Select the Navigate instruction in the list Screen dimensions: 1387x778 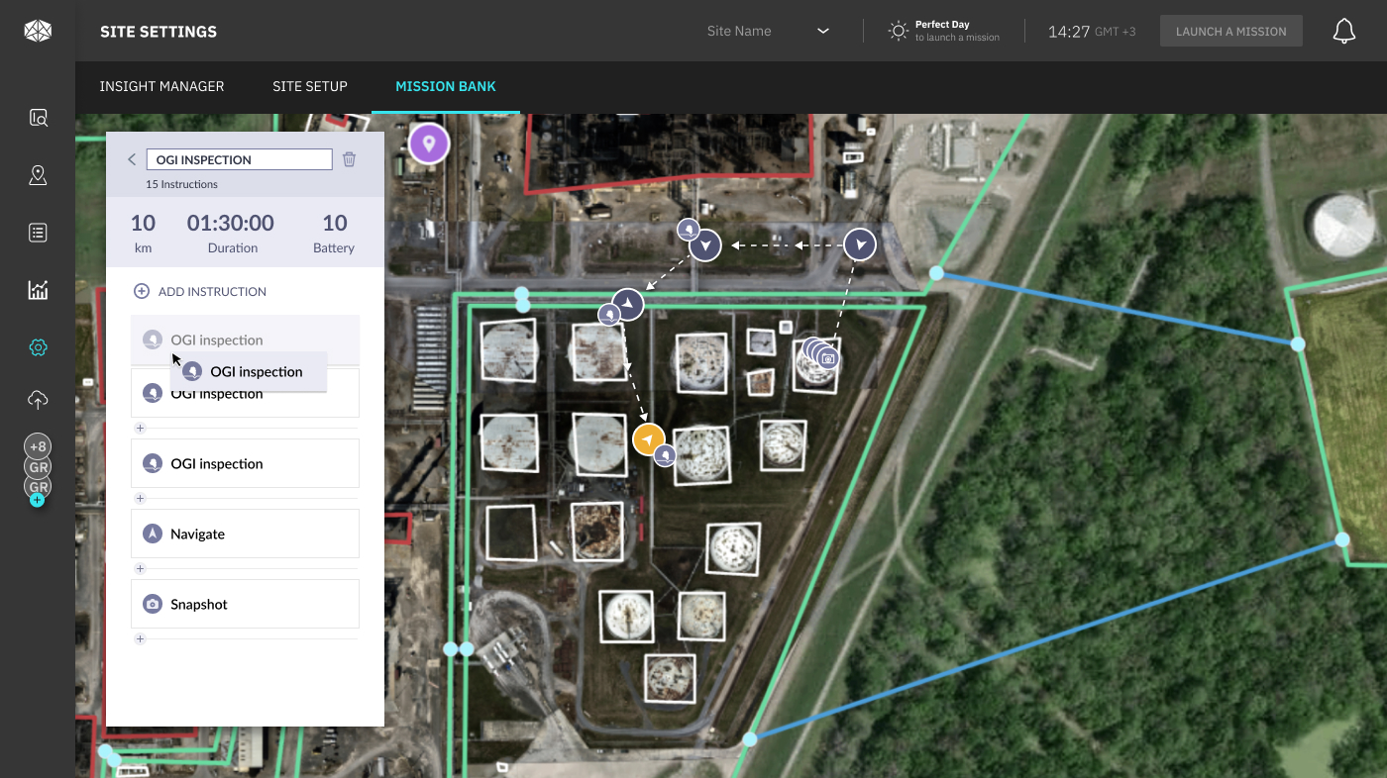pyautogui.click(x=245, y=534)
